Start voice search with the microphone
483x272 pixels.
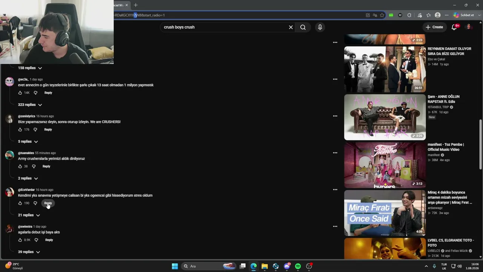tap(320, 27)
